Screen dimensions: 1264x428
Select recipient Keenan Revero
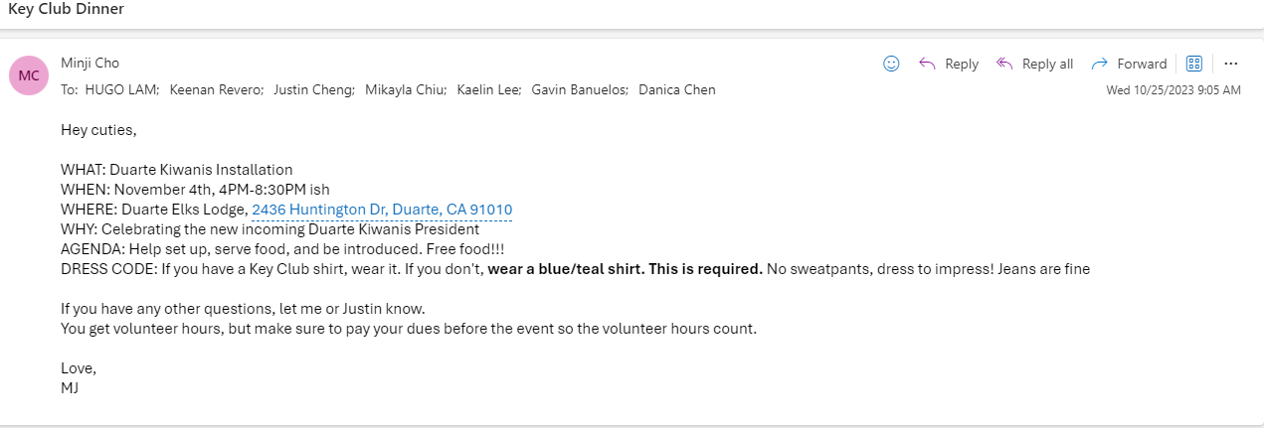(x=216, y=89)
